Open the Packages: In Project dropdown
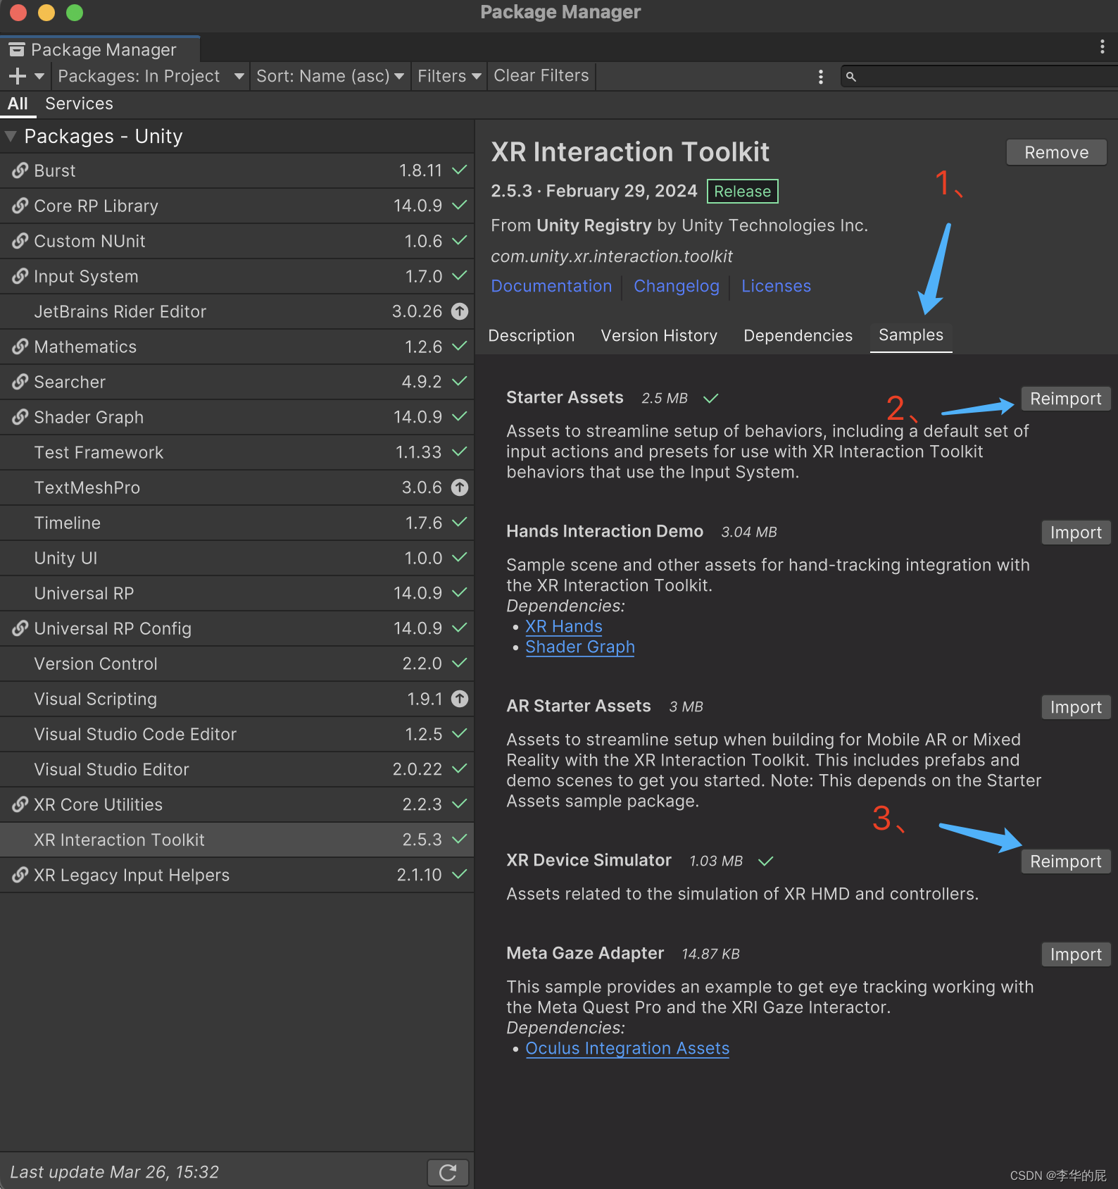 point(151,76)
